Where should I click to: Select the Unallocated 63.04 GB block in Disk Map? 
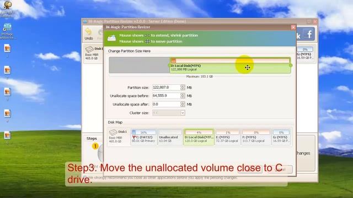[x=170, y=137]
